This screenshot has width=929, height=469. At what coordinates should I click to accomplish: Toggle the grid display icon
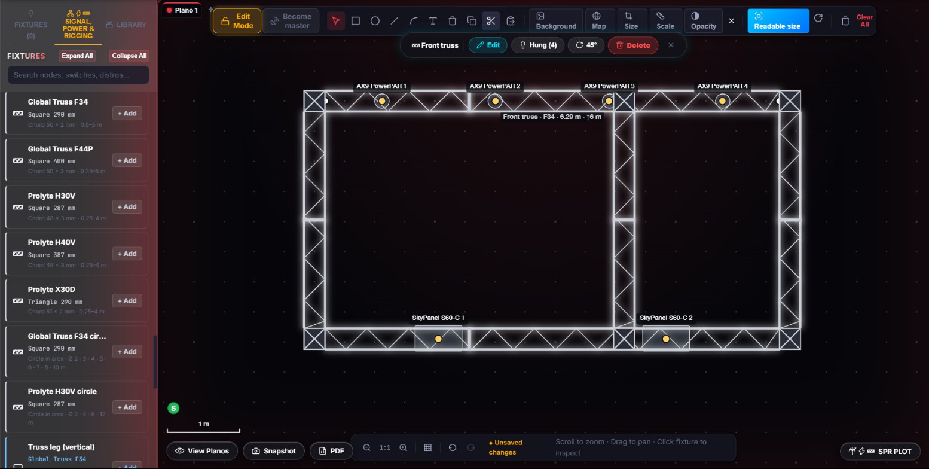(428, 447)
